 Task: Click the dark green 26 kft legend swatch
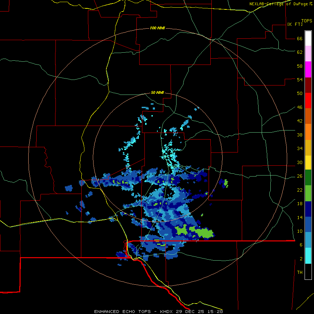click(308, 178)
